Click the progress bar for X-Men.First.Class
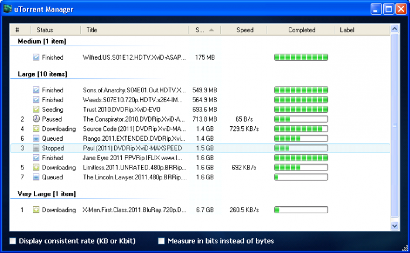 301,210
